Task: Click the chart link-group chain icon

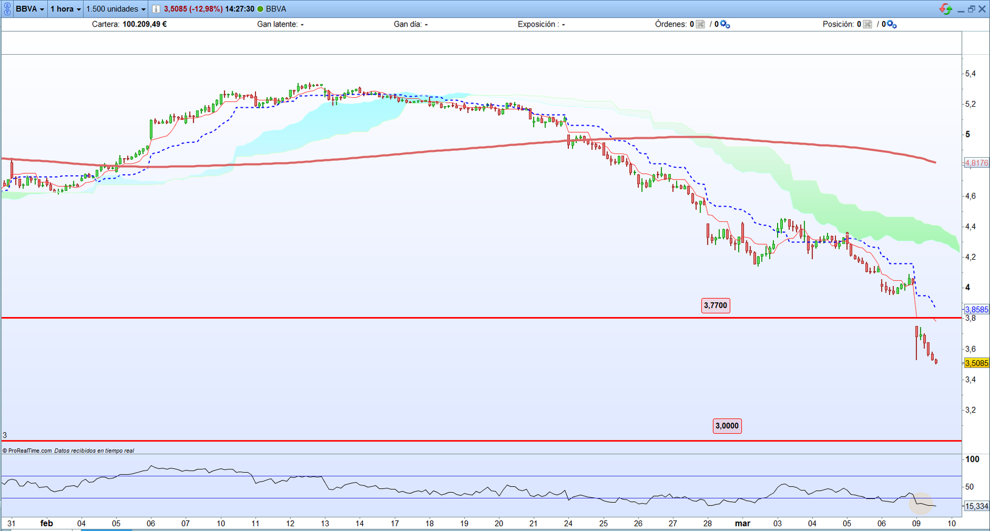Action: click(x=7, y=9)
